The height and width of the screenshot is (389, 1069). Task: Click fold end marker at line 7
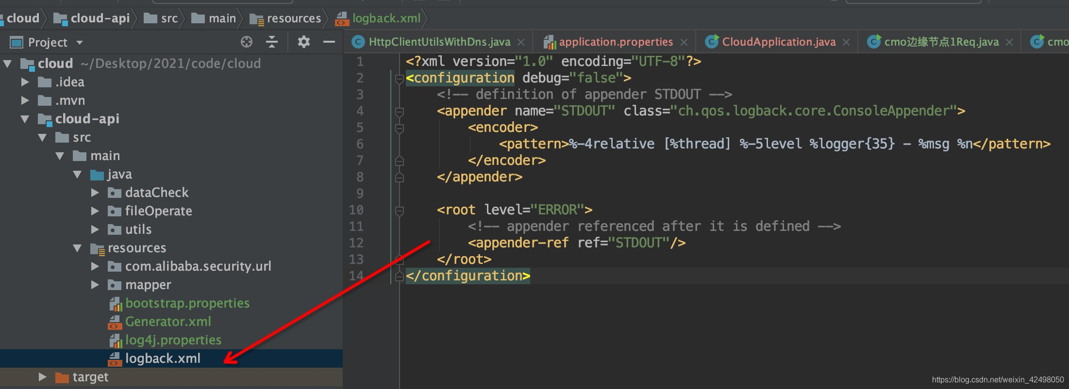400,161
